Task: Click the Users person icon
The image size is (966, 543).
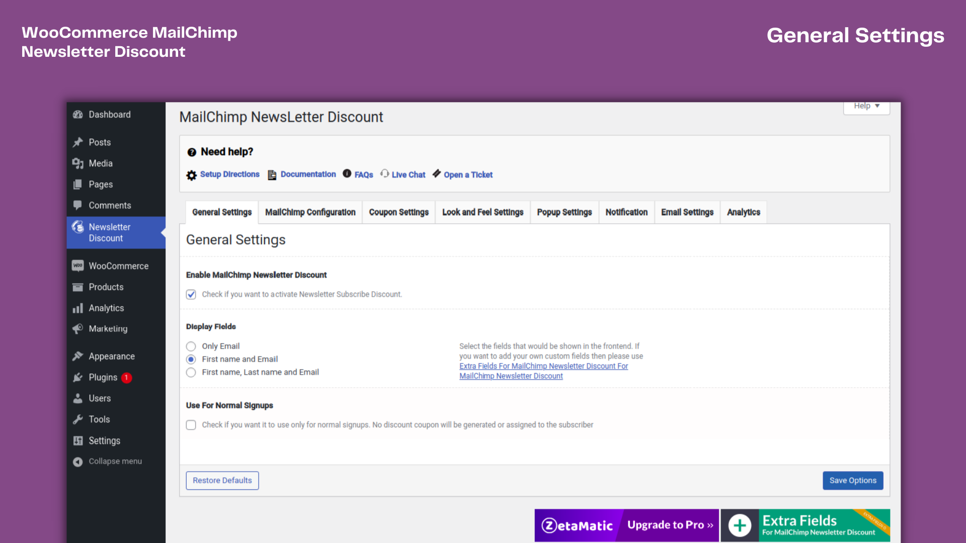Action: (x=77, y=398)
